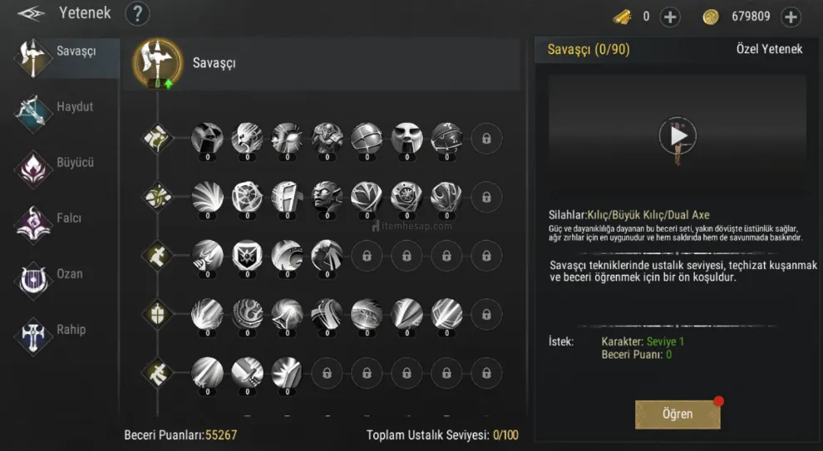This screenshot has height=451, width=823.
Task: Play the Savaşçı skill preview video
Action: point(678,136)
